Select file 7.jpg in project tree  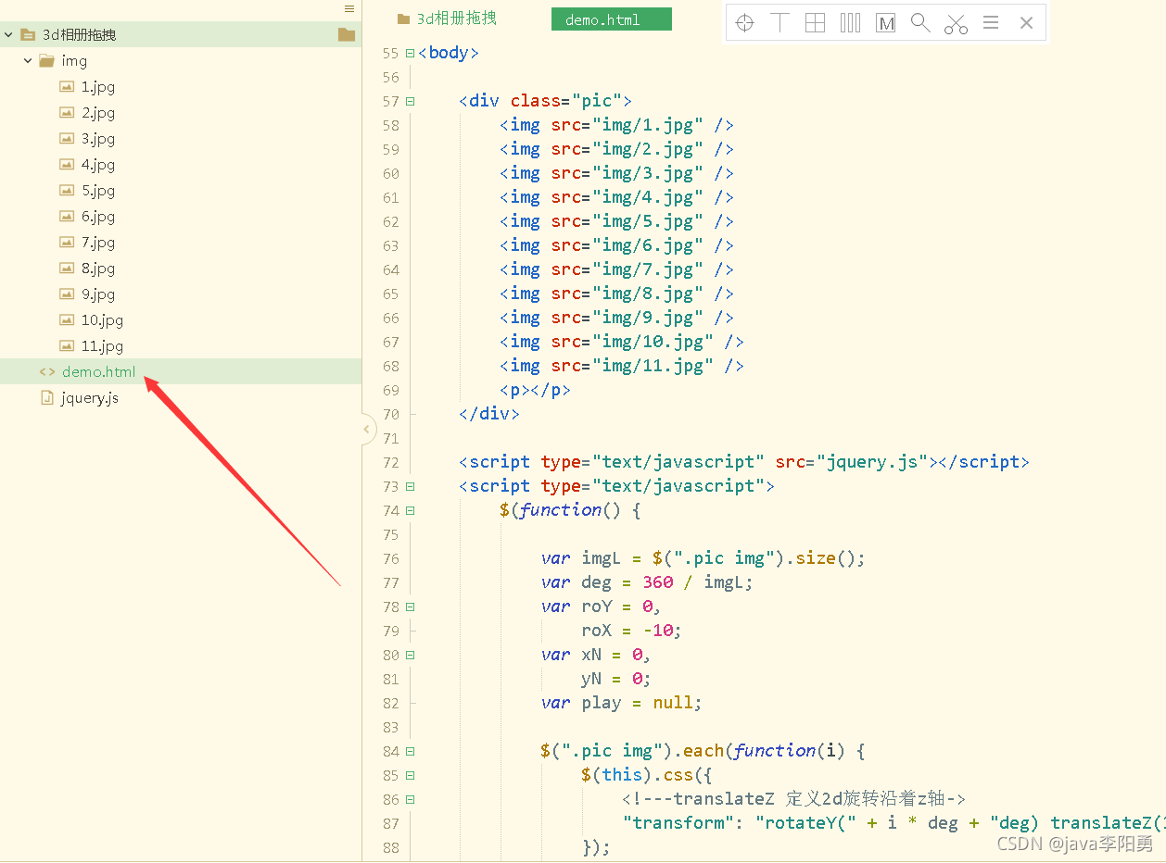point(98,243)
